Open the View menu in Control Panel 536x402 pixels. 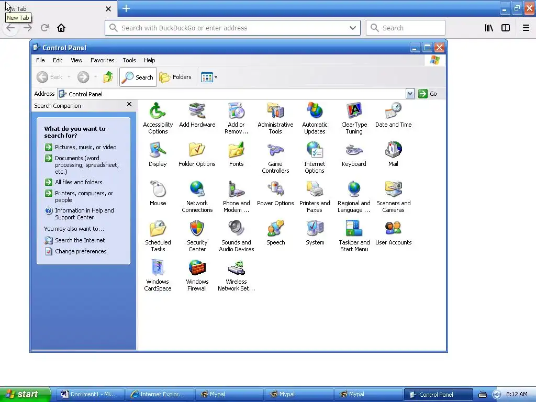(76, 60)
